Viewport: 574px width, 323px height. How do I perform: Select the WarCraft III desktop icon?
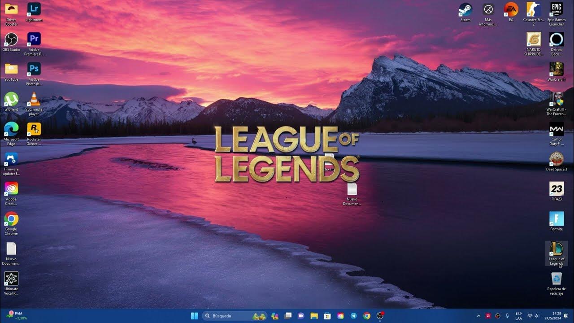pyautogui.click(x=557, y=72)
